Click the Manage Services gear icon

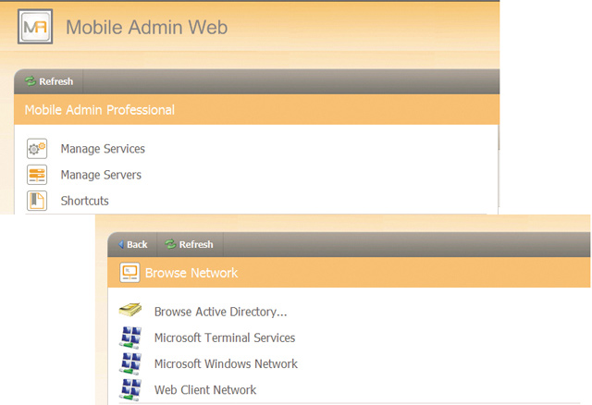click(37, 148)
